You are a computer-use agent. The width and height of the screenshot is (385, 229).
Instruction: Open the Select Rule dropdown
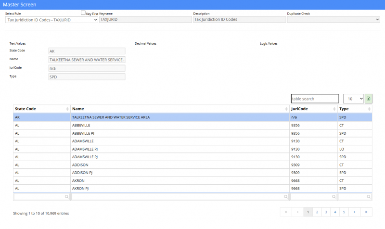coord(51,20)
